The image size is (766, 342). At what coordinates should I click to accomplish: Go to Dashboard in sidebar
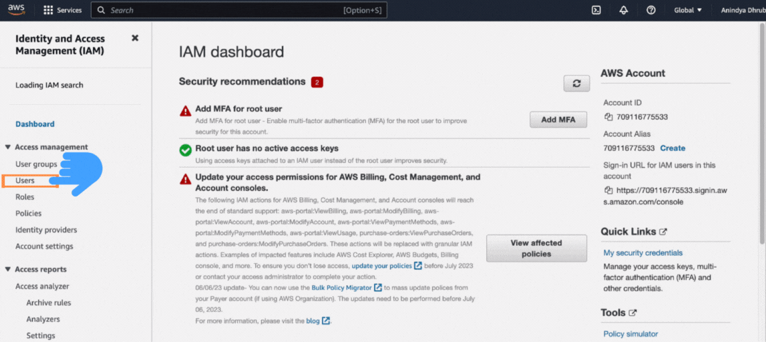point(35,124)
